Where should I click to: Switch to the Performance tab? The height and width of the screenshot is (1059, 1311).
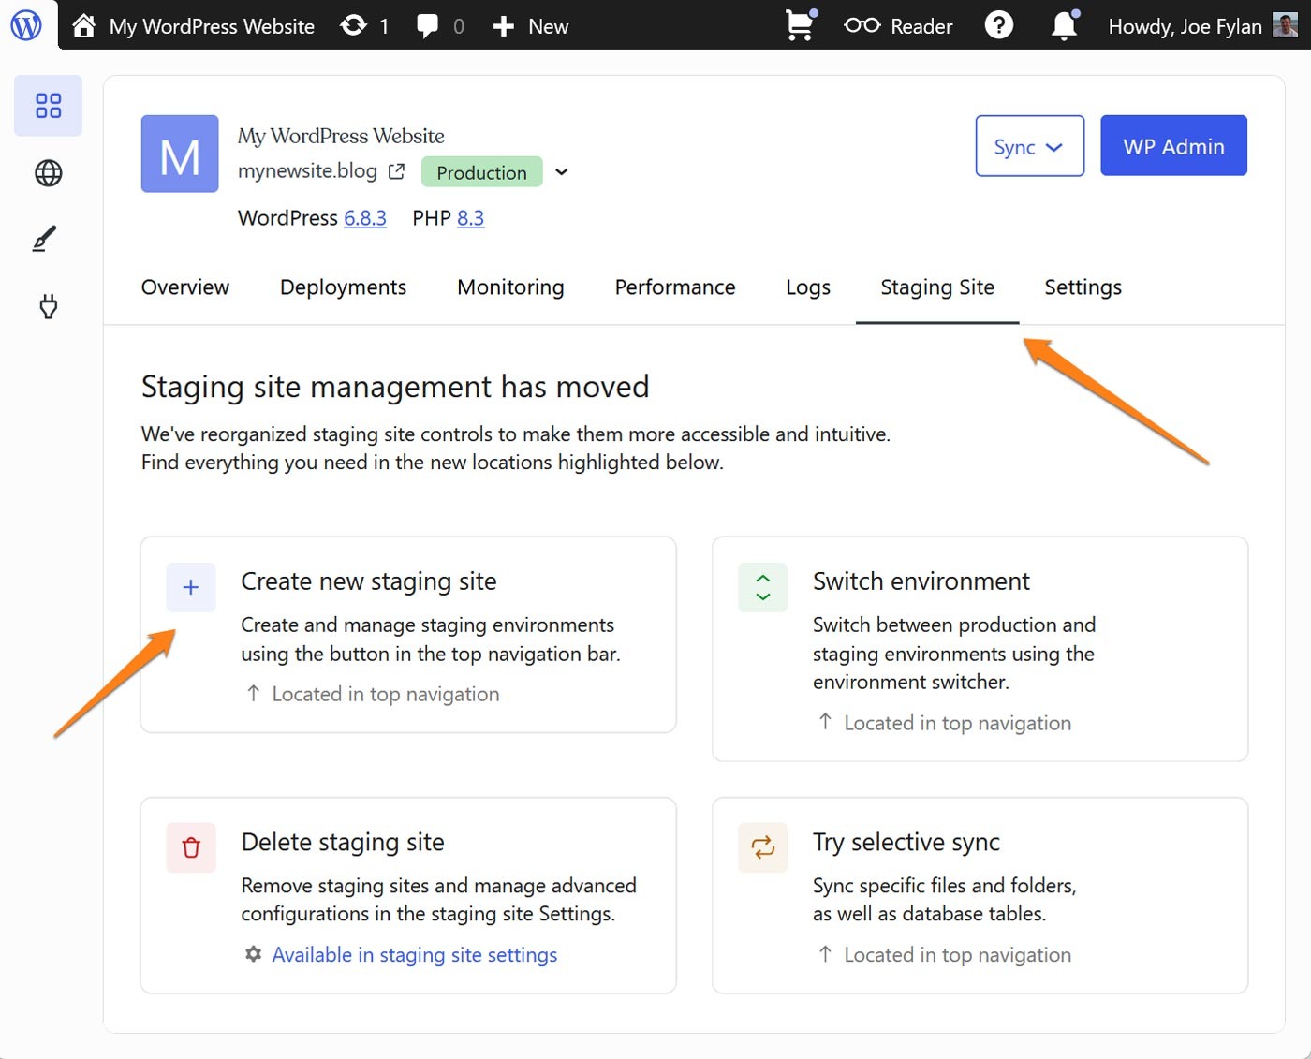(674, 287)
